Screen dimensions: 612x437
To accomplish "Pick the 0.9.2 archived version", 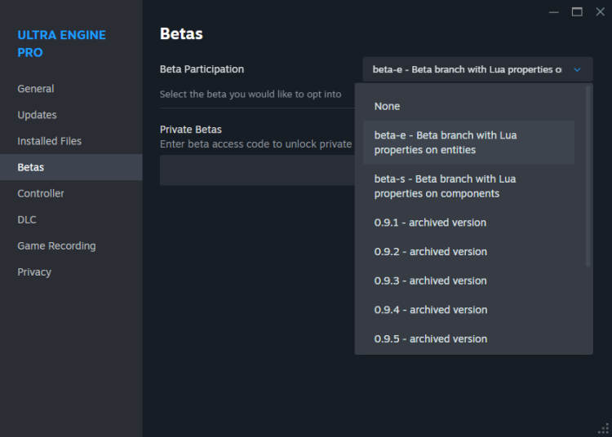I will point(430,252).
